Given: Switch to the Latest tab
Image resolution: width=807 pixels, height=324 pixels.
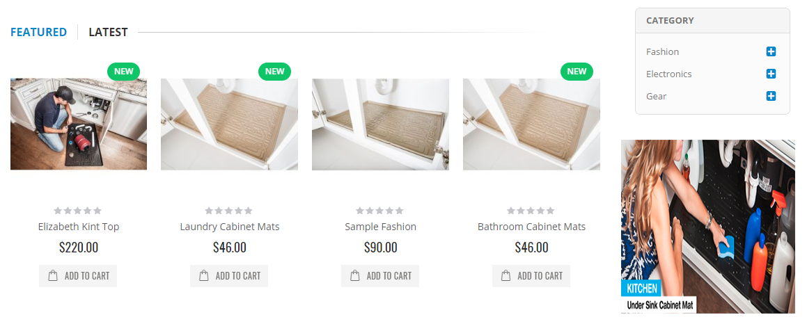Looking at the screenshot, I should click(108, 32).
